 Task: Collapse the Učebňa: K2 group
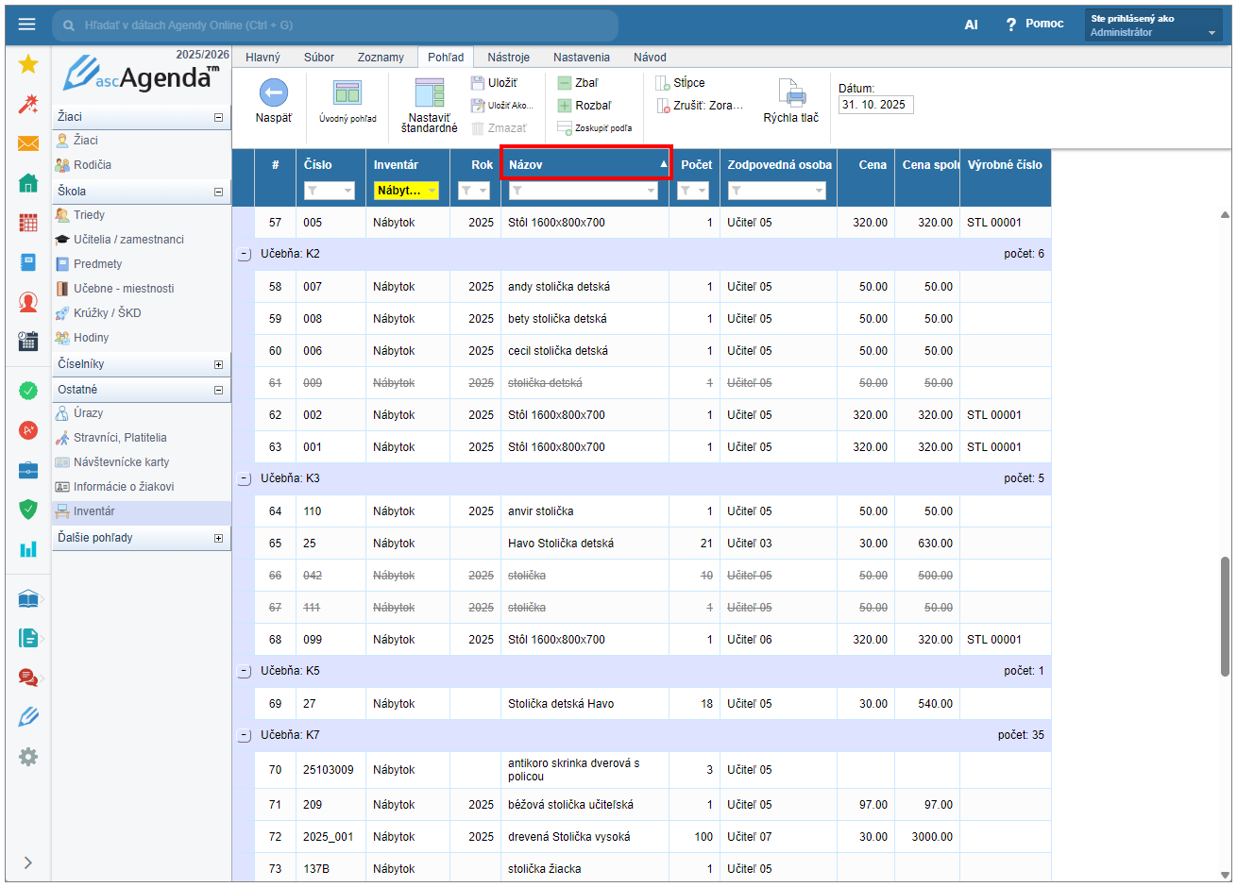(245, 254)
